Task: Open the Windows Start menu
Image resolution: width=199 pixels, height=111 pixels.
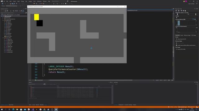Action: pyautogui.click(x=2, y=109)
